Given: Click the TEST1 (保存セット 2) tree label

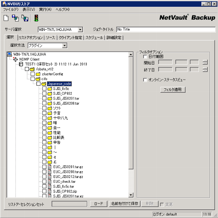Looking at the screenshot, I should (56, 64).
